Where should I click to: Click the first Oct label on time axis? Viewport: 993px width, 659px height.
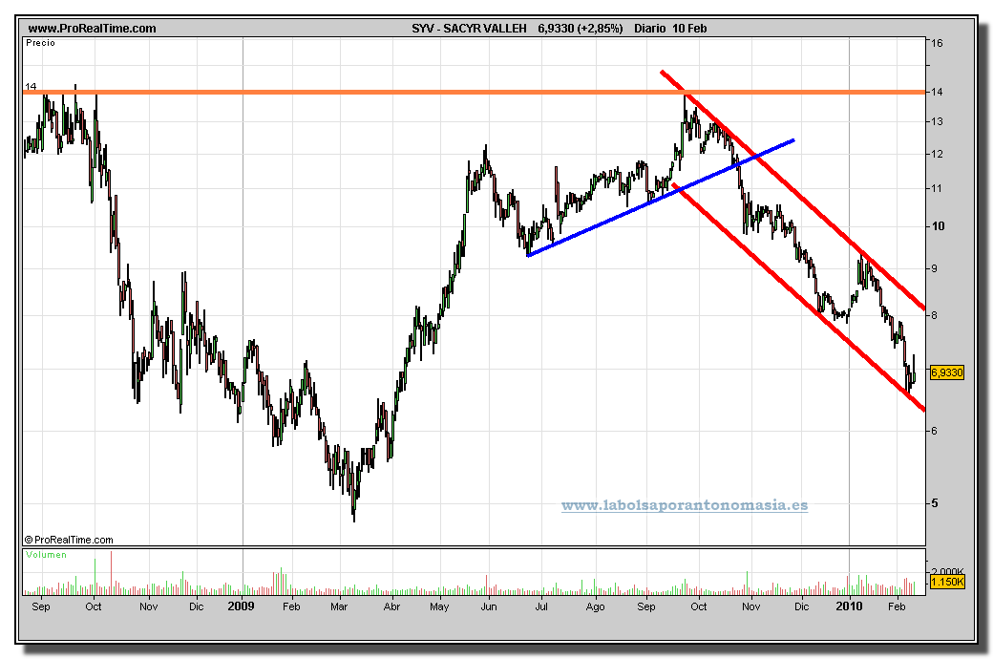click(x=94, y=607)
